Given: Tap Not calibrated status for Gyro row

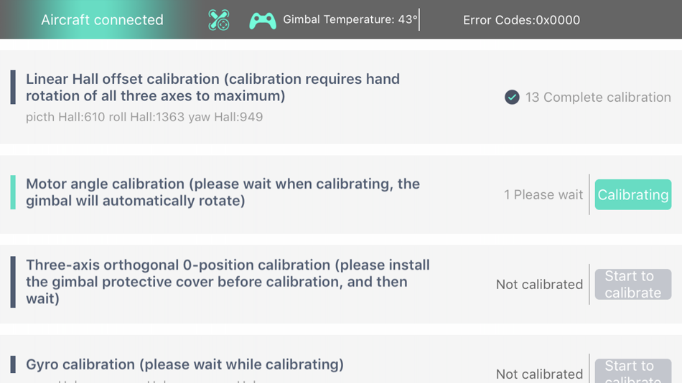Looking at the screenshot, I should pos(539,374).
